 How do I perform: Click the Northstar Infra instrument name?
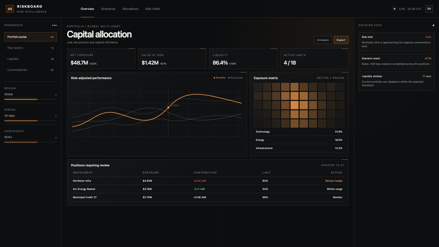point(82,181)
